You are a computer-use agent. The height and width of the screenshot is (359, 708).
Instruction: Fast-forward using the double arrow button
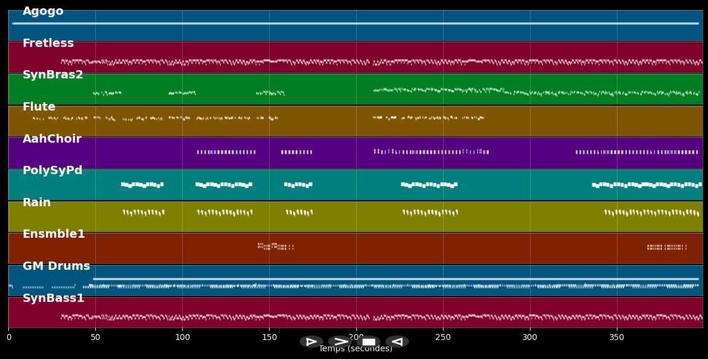tap(340, 341)
